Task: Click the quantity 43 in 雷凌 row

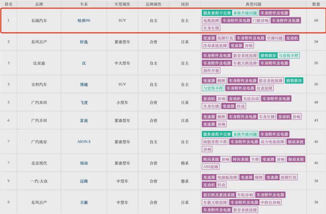Action: coord(316,120)
